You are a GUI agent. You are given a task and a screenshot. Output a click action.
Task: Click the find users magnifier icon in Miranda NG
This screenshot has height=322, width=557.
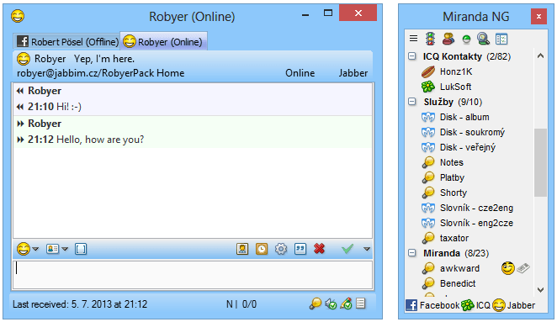pos(483,39)
